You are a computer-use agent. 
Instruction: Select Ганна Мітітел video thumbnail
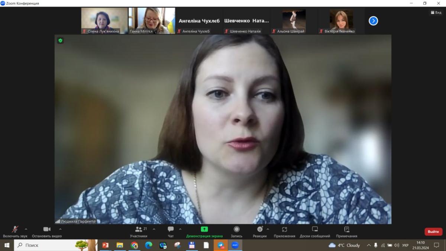152,21
